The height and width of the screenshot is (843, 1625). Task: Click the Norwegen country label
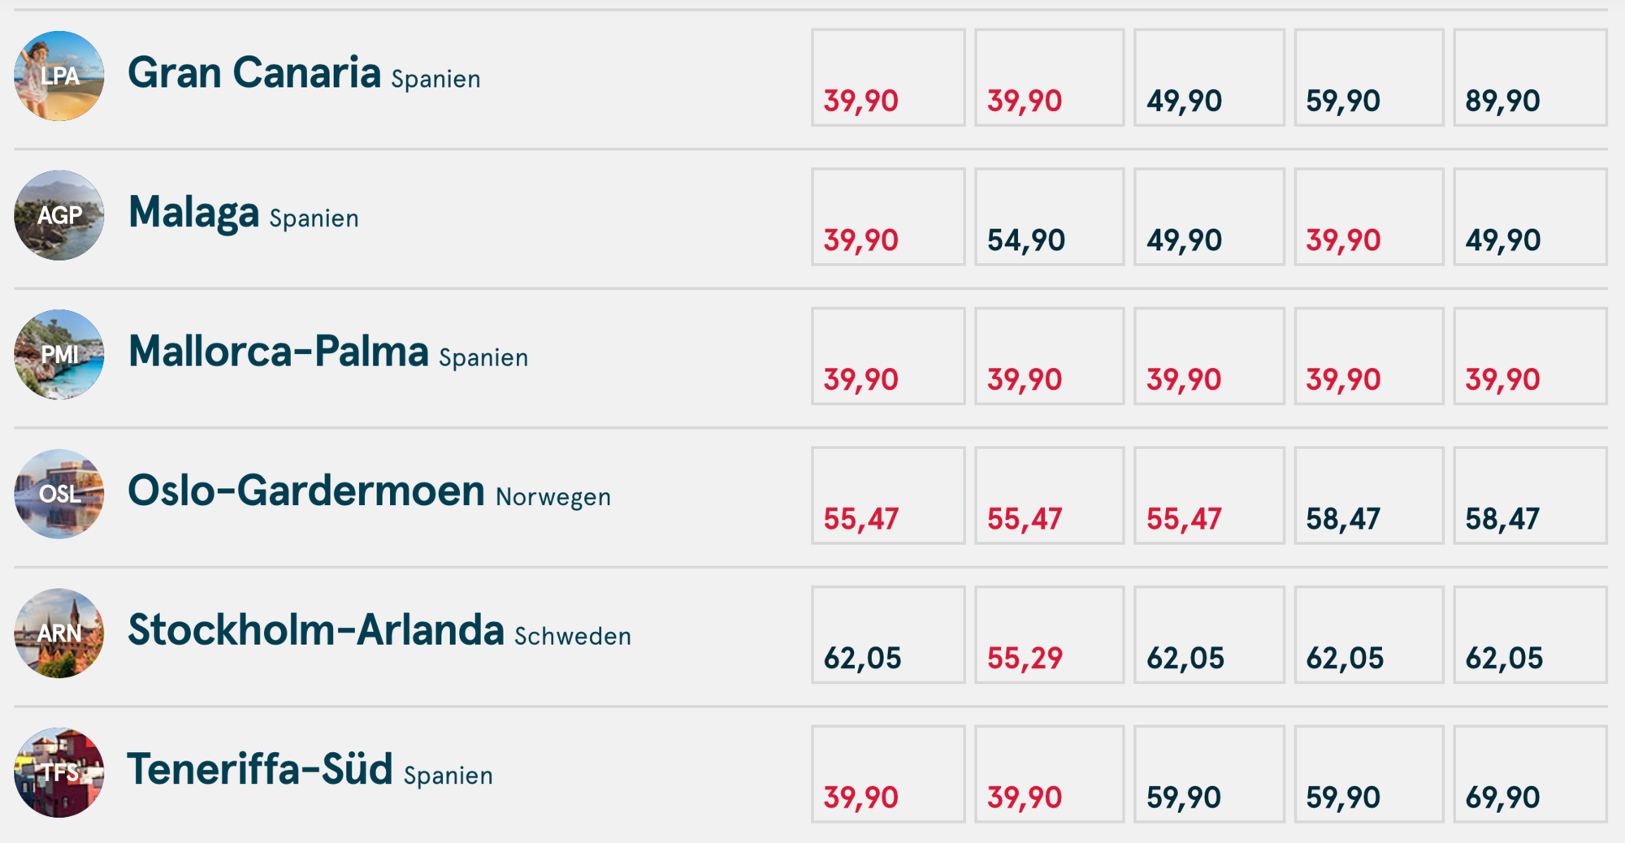click(x=553, y=497)
